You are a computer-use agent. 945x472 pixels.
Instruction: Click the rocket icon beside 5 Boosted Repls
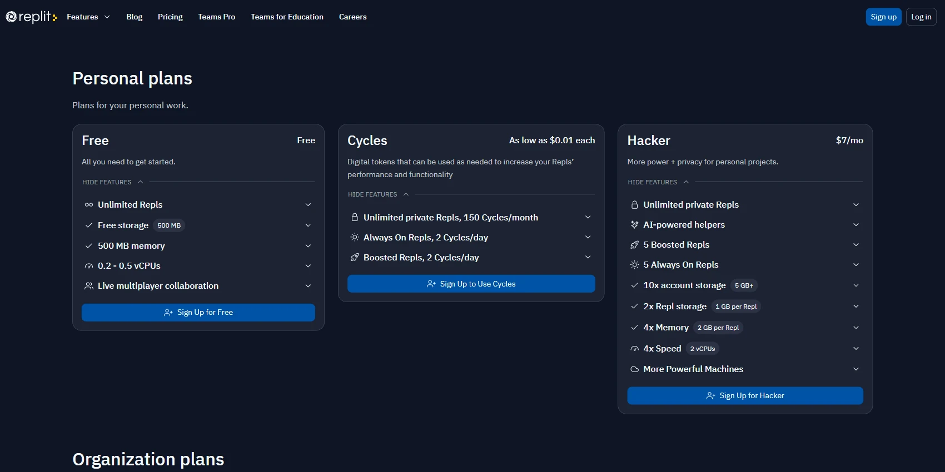(x=634, y=245)
